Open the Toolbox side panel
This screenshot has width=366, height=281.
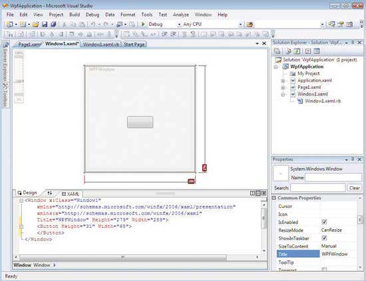point(5,95)
